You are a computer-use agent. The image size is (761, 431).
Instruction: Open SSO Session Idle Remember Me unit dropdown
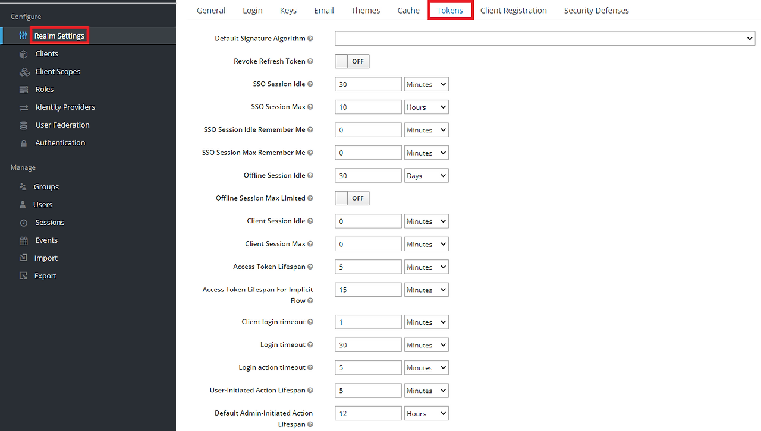426,130
